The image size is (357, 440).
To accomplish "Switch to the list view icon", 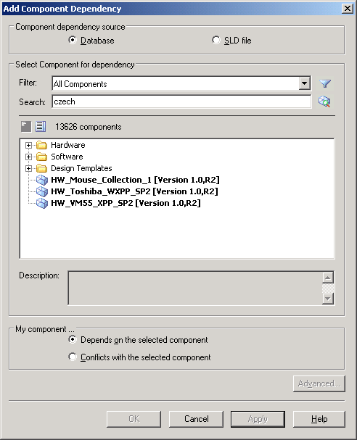I will (x=41, y=127).
